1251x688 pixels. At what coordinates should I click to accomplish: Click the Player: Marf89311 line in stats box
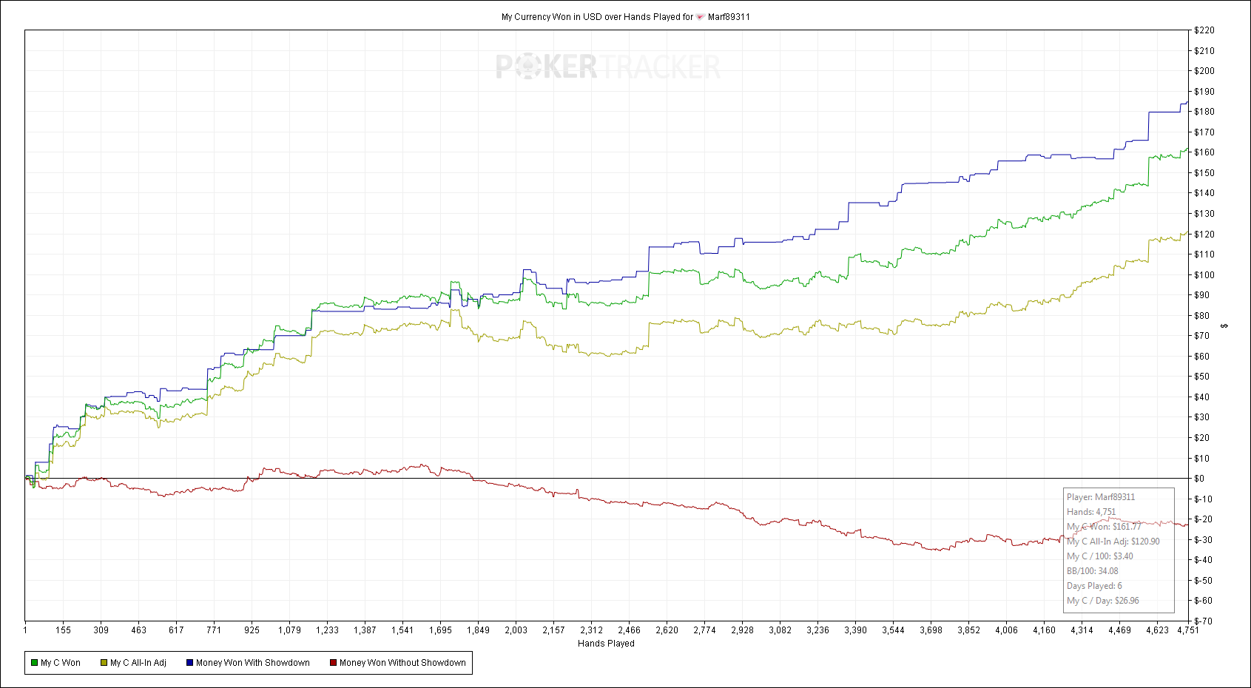click(x=1101, y=497)
